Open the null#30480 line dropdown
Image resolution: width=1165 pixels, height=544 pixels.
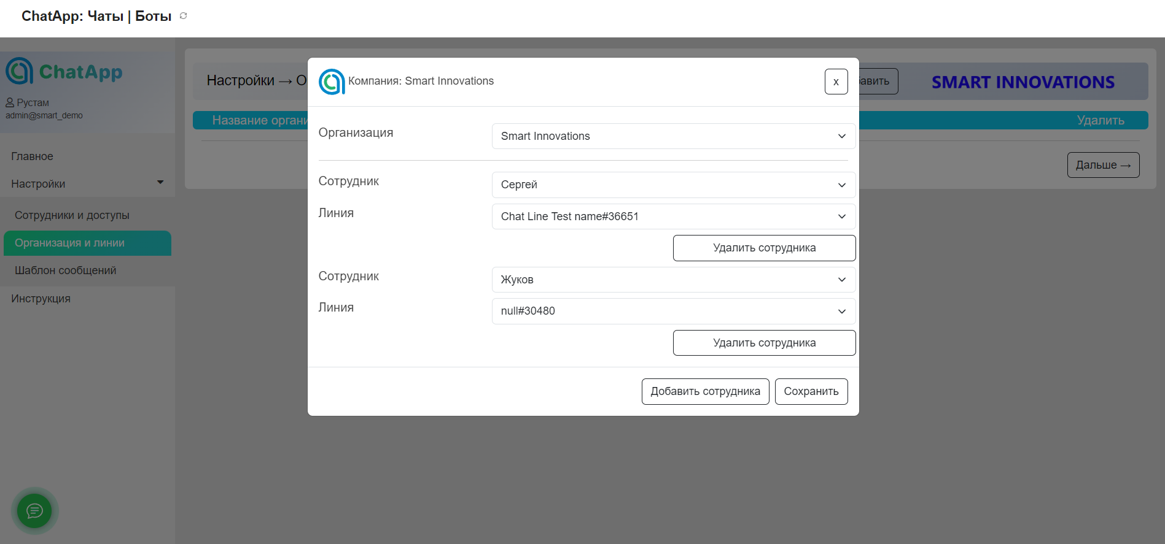673,311
